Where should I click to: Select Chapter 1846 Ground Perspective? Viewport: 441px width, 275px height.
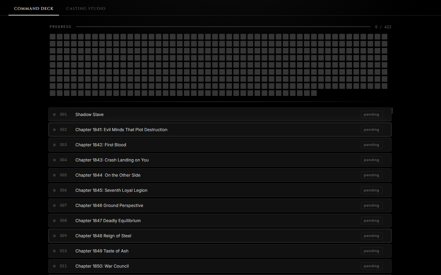pyautogui.click(x=220, y=206)
